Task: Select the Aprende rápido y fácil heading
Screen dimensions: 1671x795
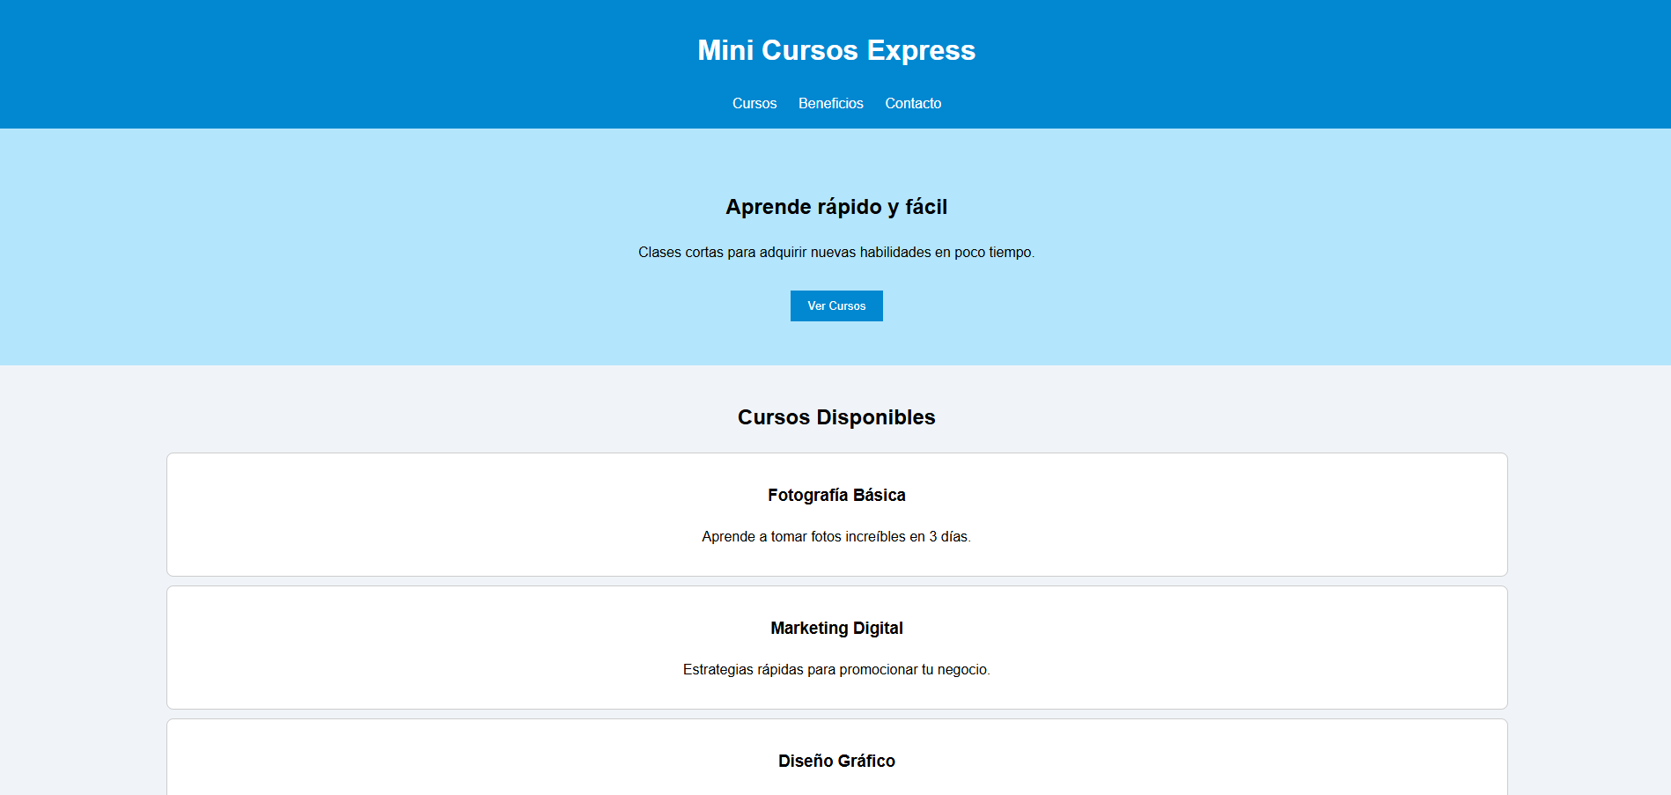Action: click(836, 207)
